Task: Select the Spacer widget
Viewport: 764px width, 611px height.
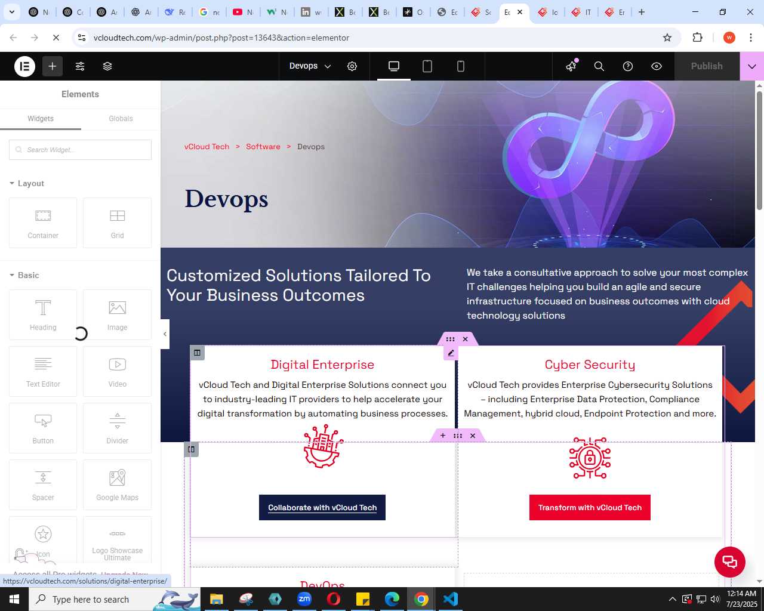Action: click(x=43, y=485)
